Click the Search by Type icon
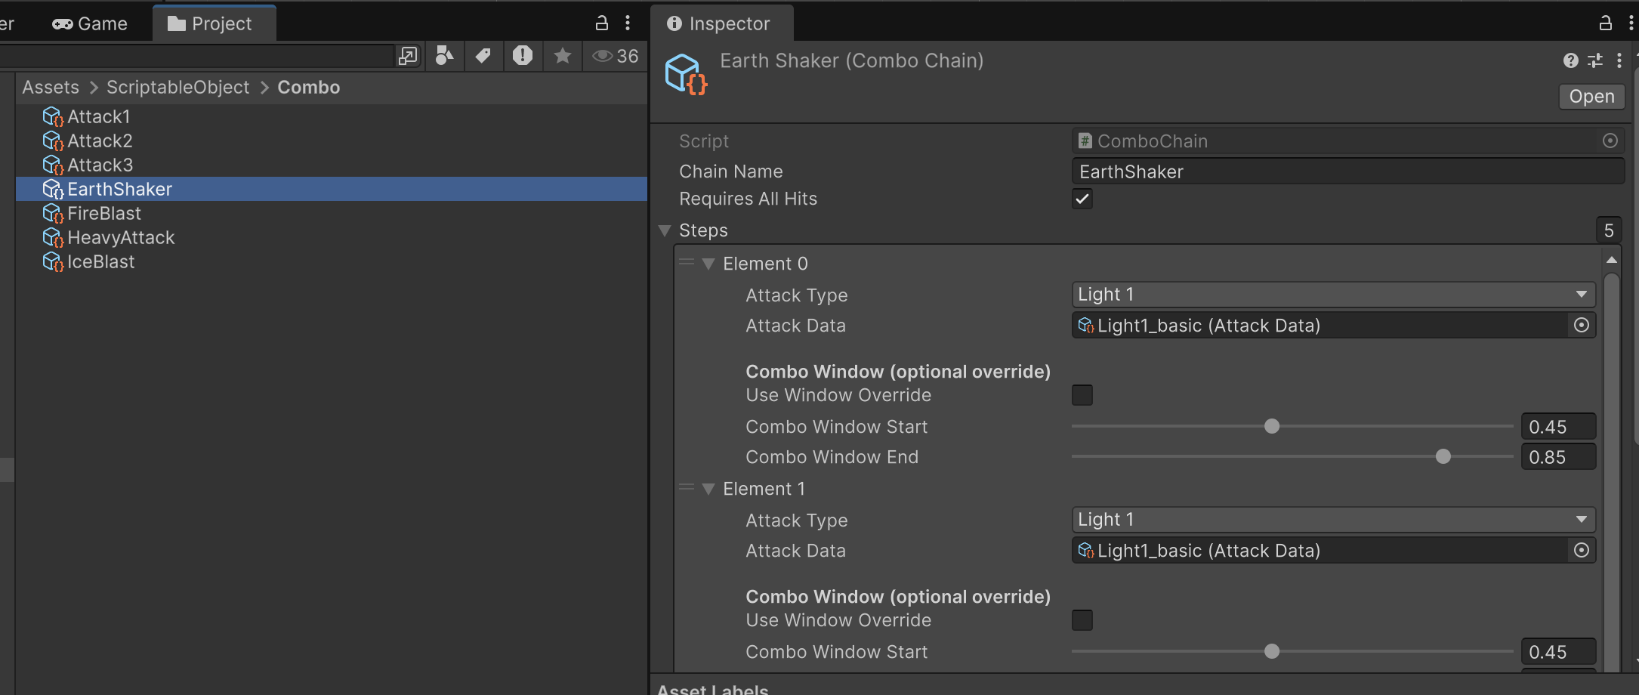Viewport: 1639px width, 695px height. [x=445, y=56]
